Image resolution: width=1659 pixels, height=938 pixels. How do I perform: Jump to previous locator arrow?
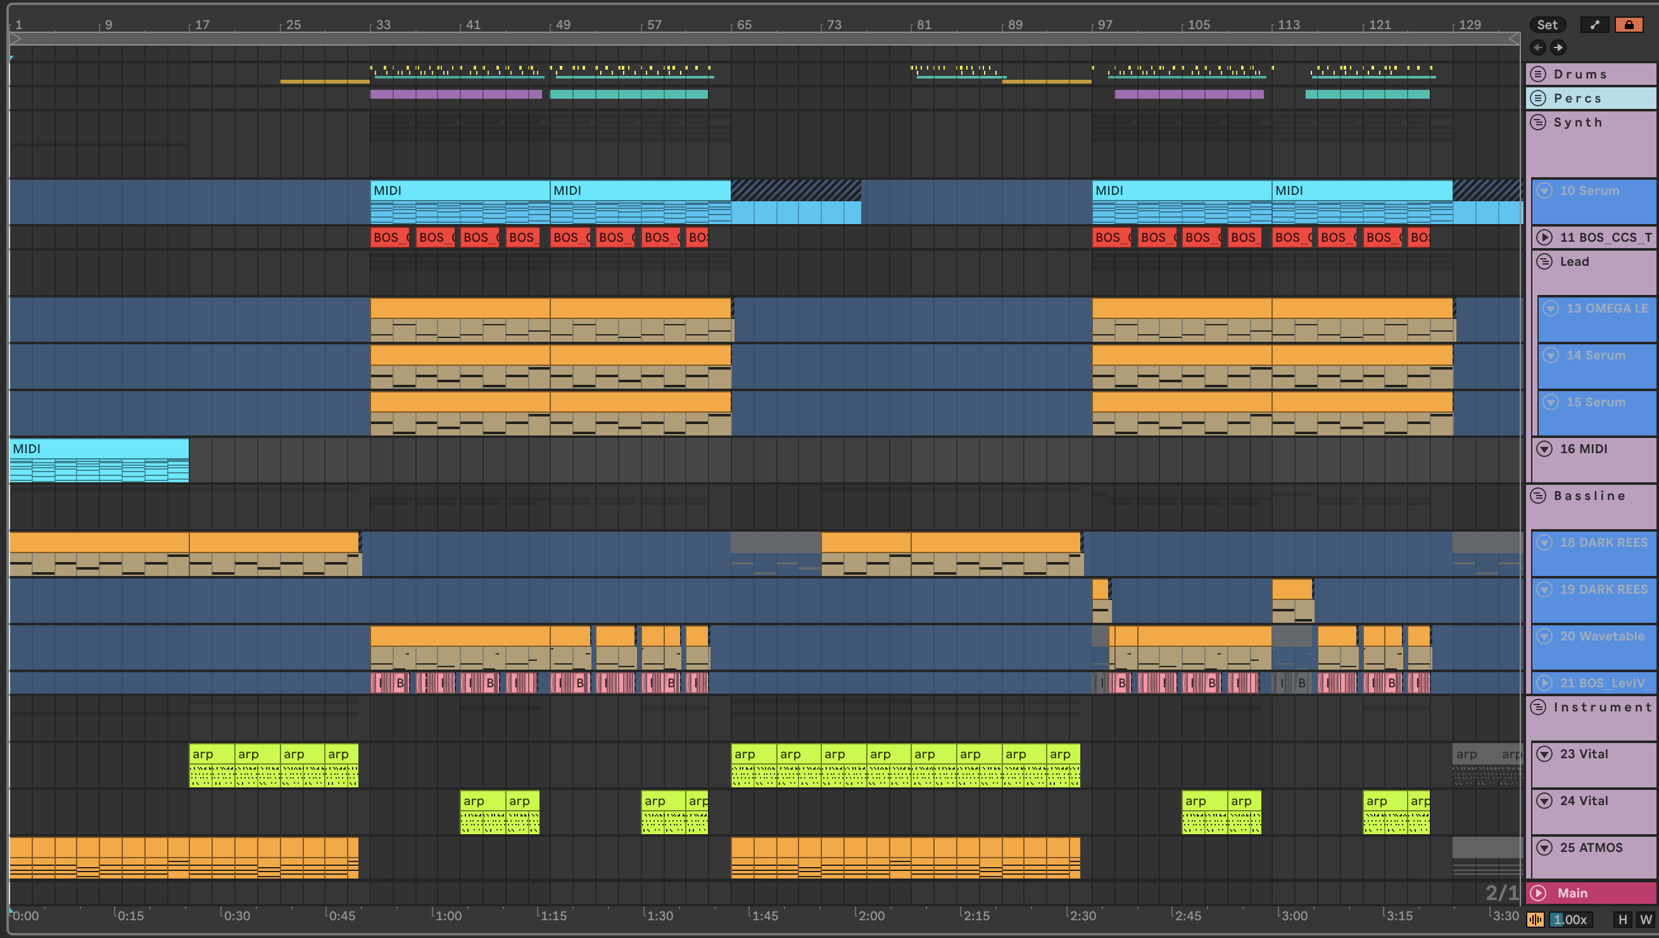pos(1538,47)
